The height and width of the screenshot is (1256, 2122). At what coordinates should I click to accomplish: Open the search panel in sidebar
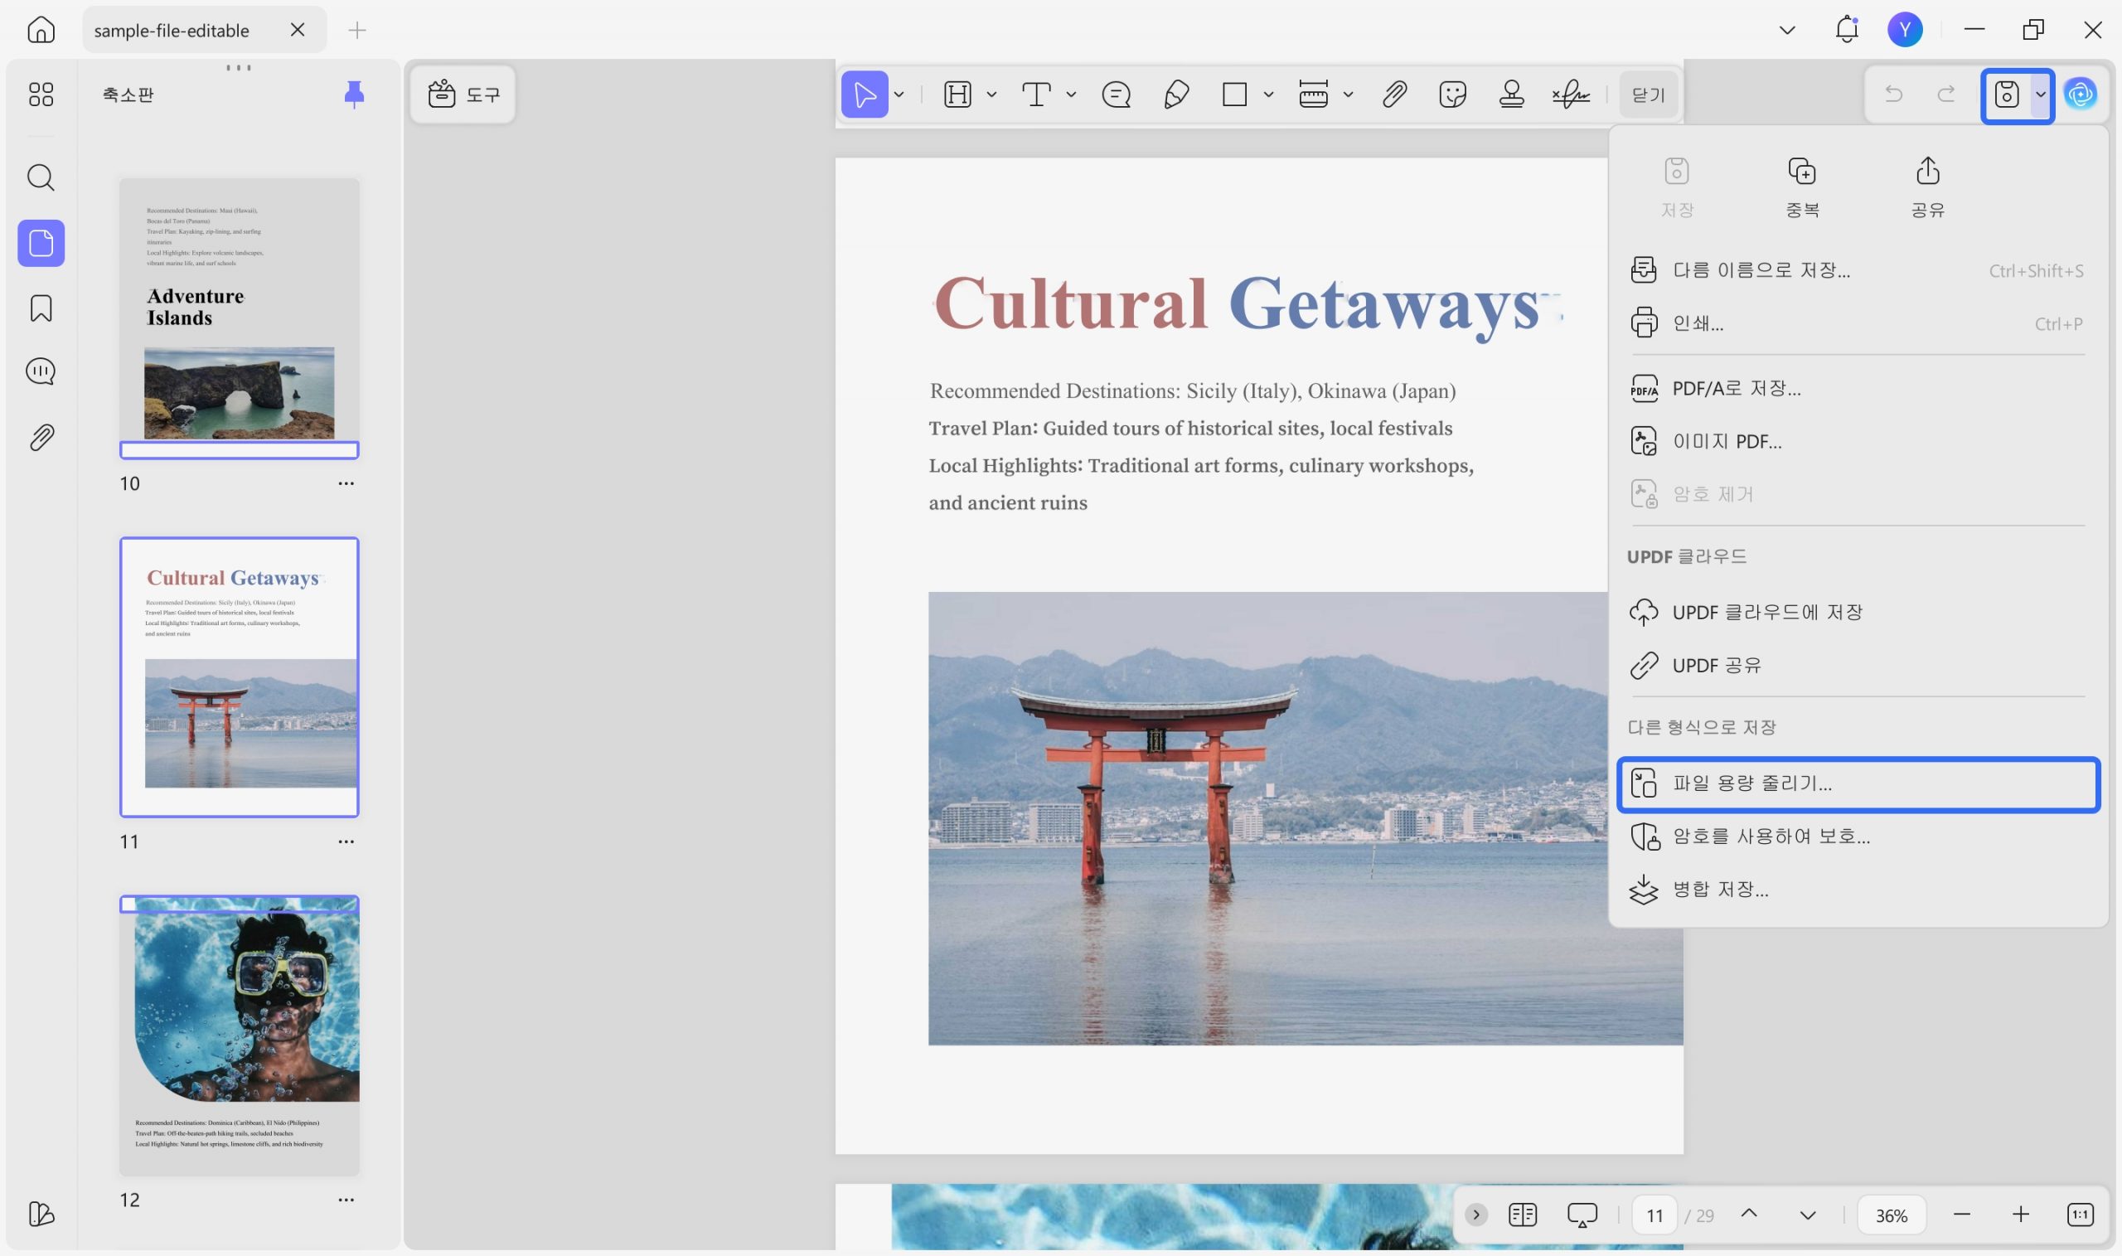pyautogui.click(x=41, y=177)
